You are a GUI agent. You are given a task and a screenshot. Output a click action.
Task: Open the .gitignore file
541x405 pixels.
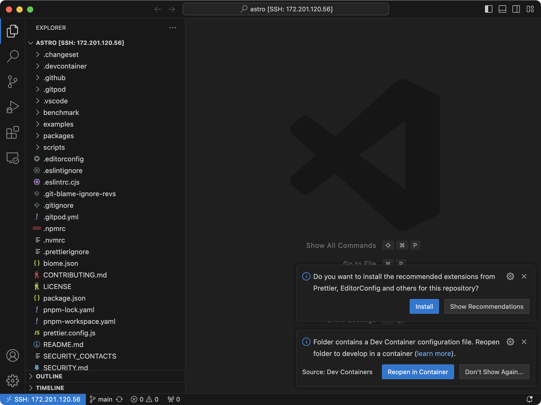tap(105, 205)
